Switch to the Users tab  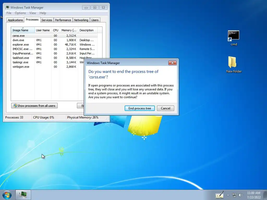coord(95,20)
